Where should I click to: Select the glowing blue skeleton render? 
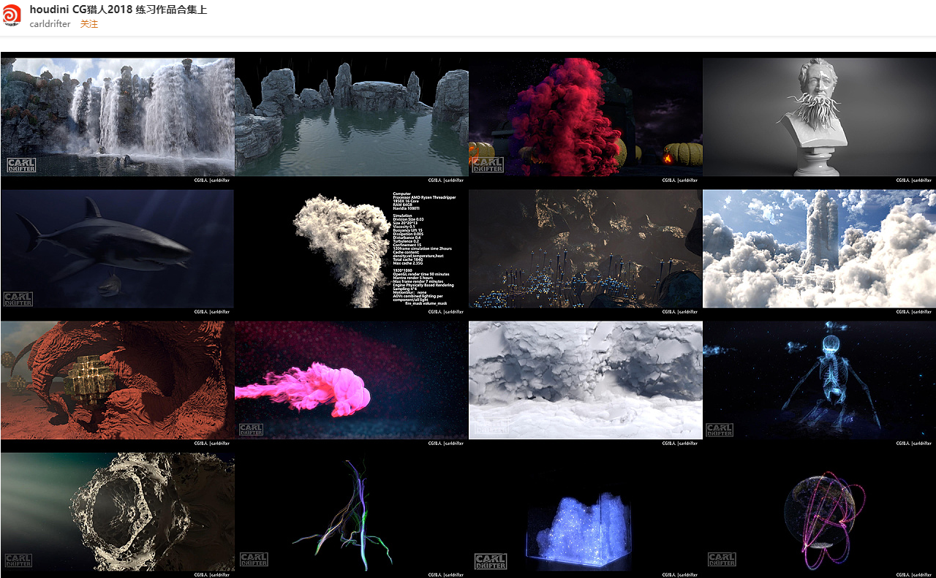[819, 380]
